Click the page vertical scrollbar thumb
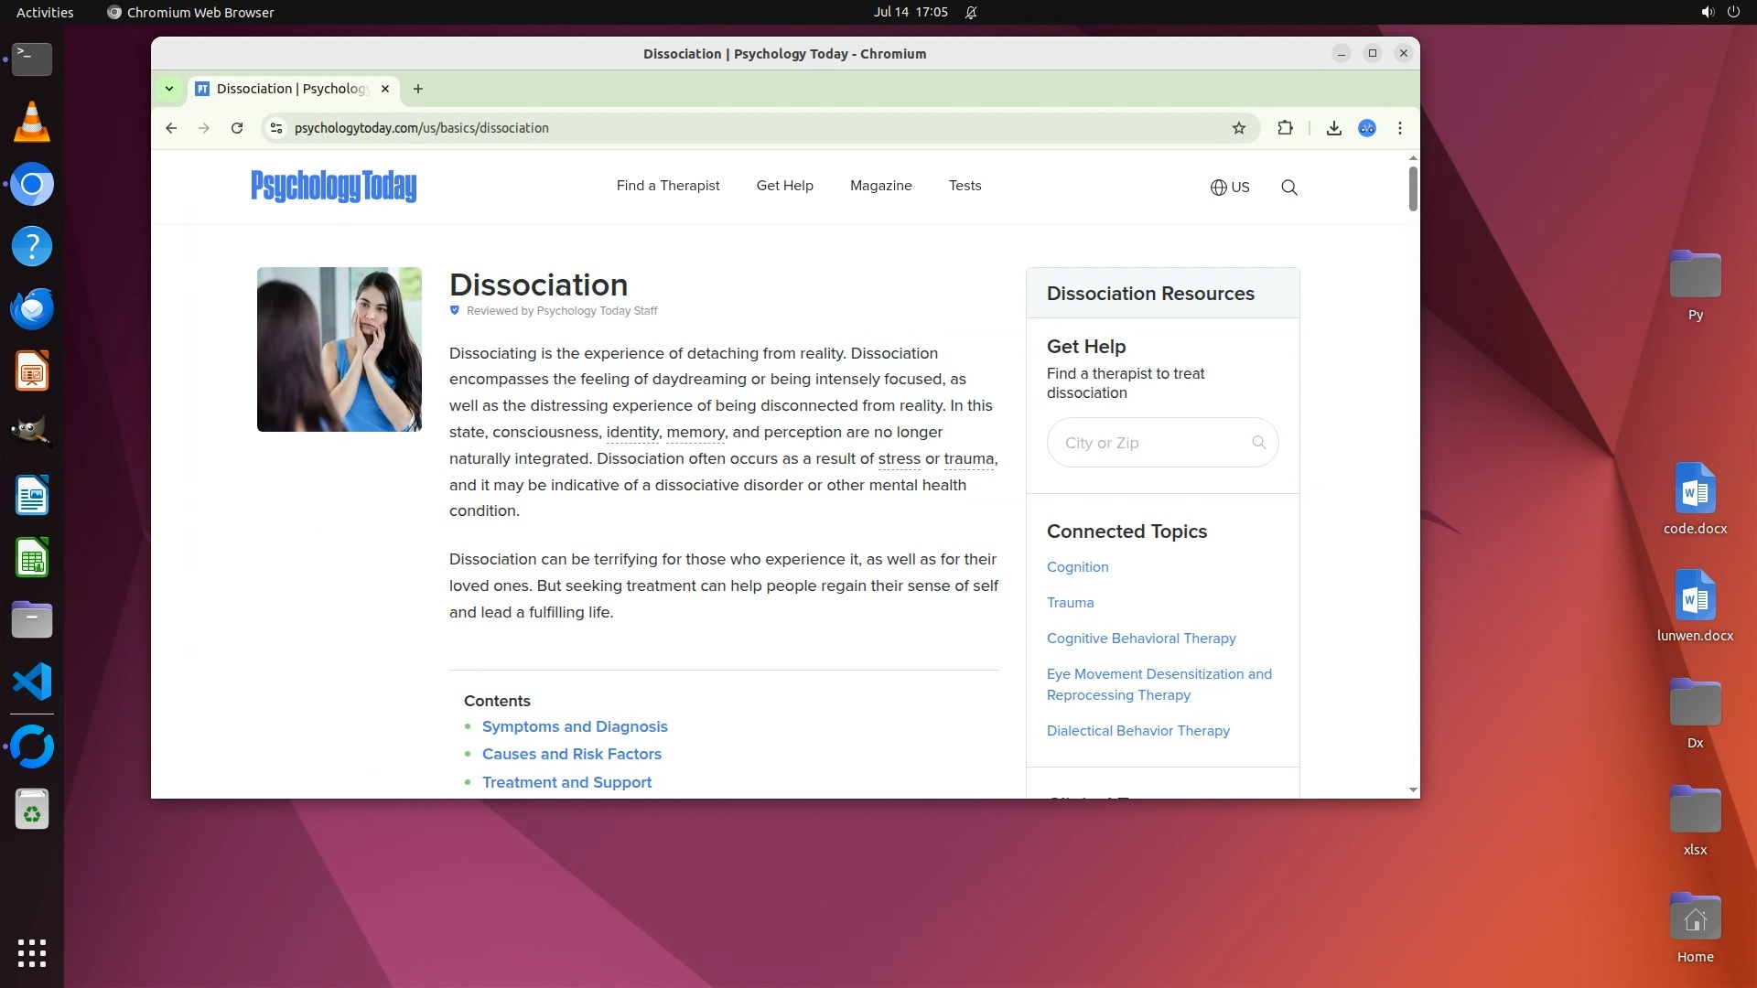This screenshot has width=1757, height=988. coord(1413,188)
